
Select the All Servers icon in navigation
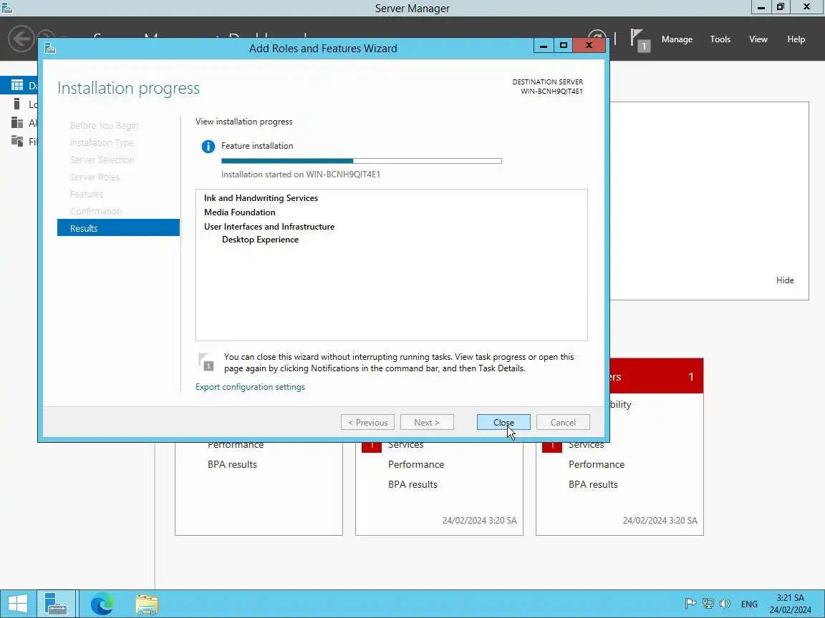(x=17, y=122)
